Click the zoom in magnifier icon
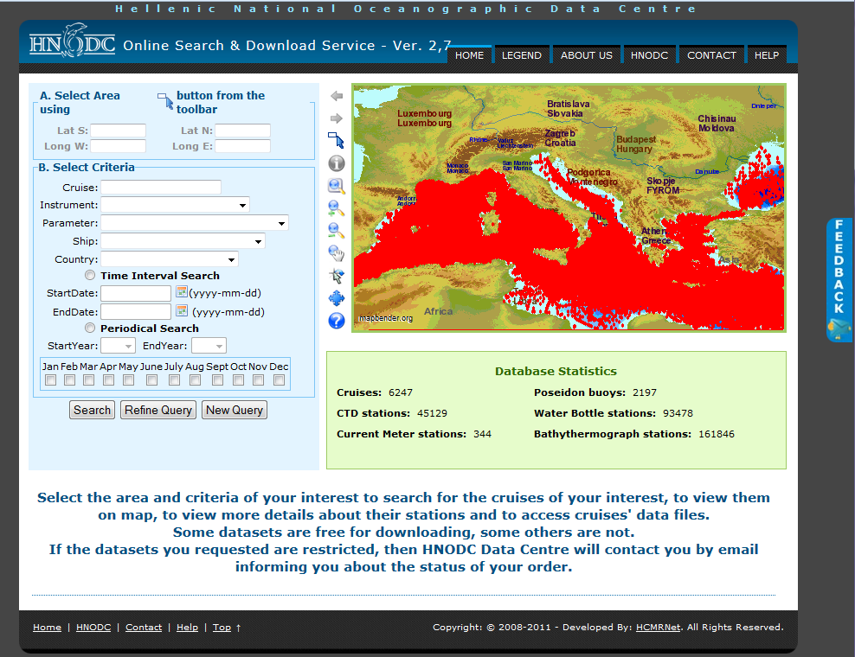Image resolution: width=855 pixels, height=657 pixels. (337, 208)
